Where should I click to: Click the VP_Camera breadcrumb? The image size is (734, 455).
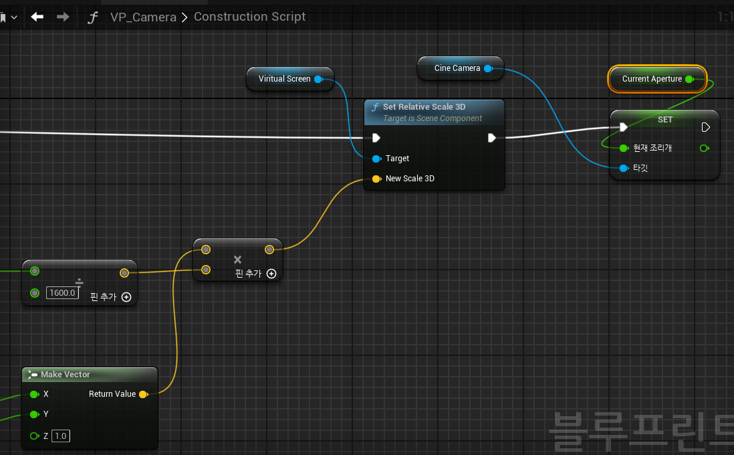pos(143,17)
